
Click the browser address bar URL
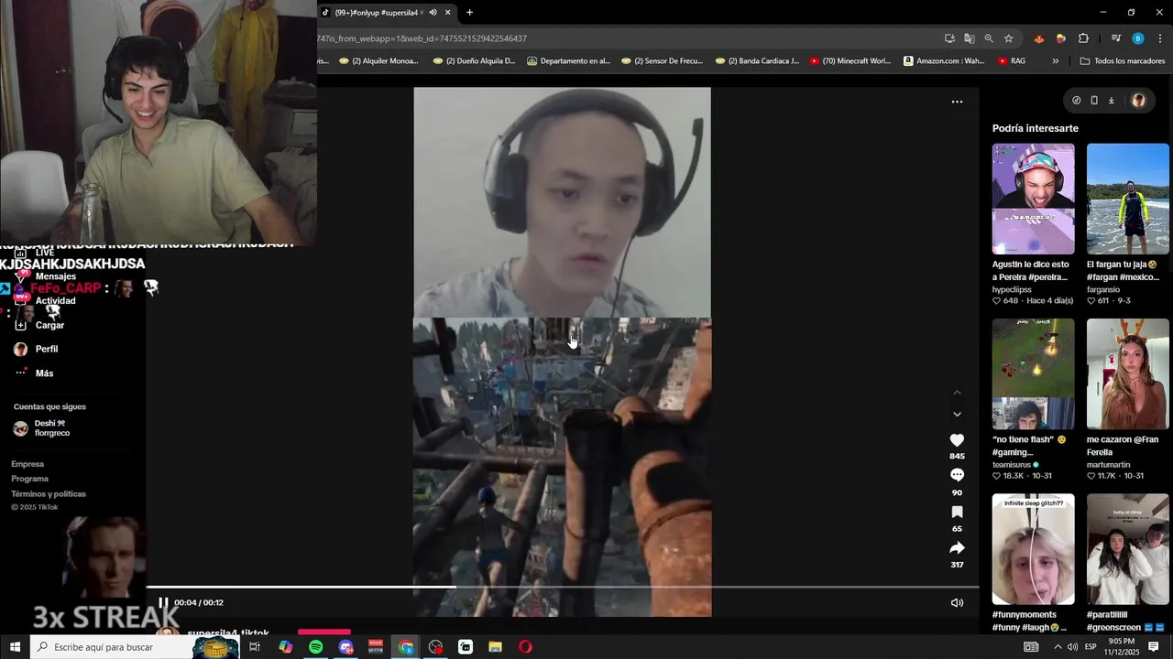point(422,38)
